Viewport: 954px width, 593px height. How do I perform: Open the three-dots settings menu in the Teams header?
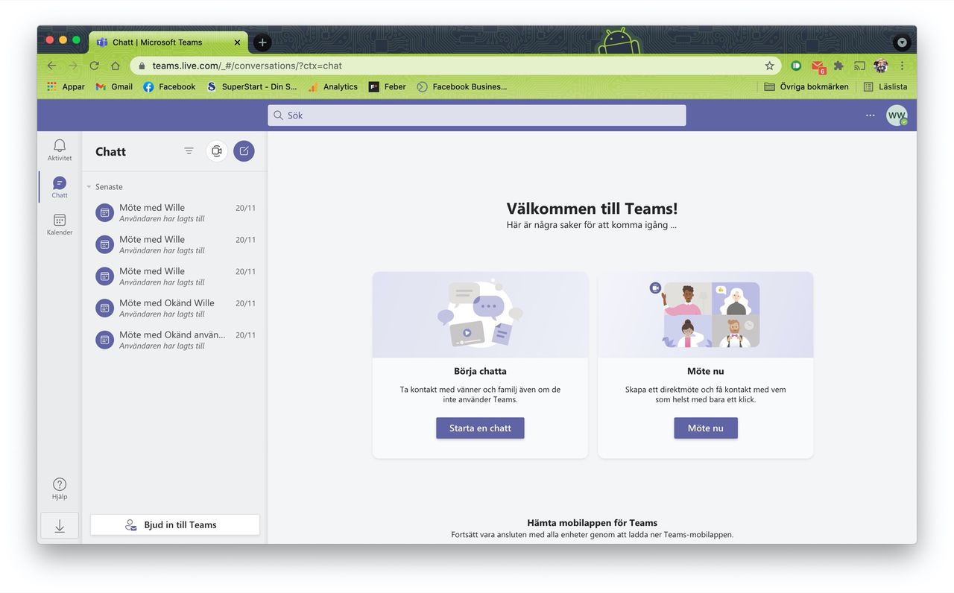point(870,115)
